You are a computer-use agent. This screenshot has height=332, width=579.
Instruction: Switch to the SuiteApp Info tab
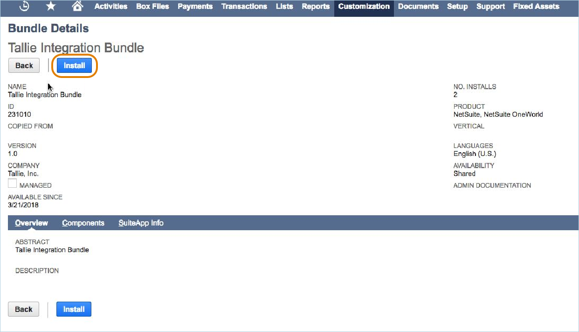pyautogui.click(x=141, y=223)
